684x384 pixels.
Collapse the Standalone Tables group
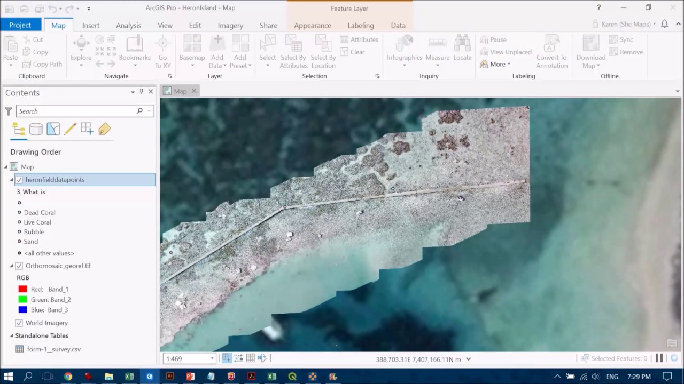coord(12,335)
